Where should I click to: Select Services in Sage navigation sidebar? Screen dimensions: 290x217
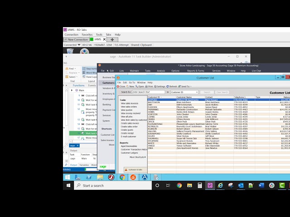pos(106,115)
